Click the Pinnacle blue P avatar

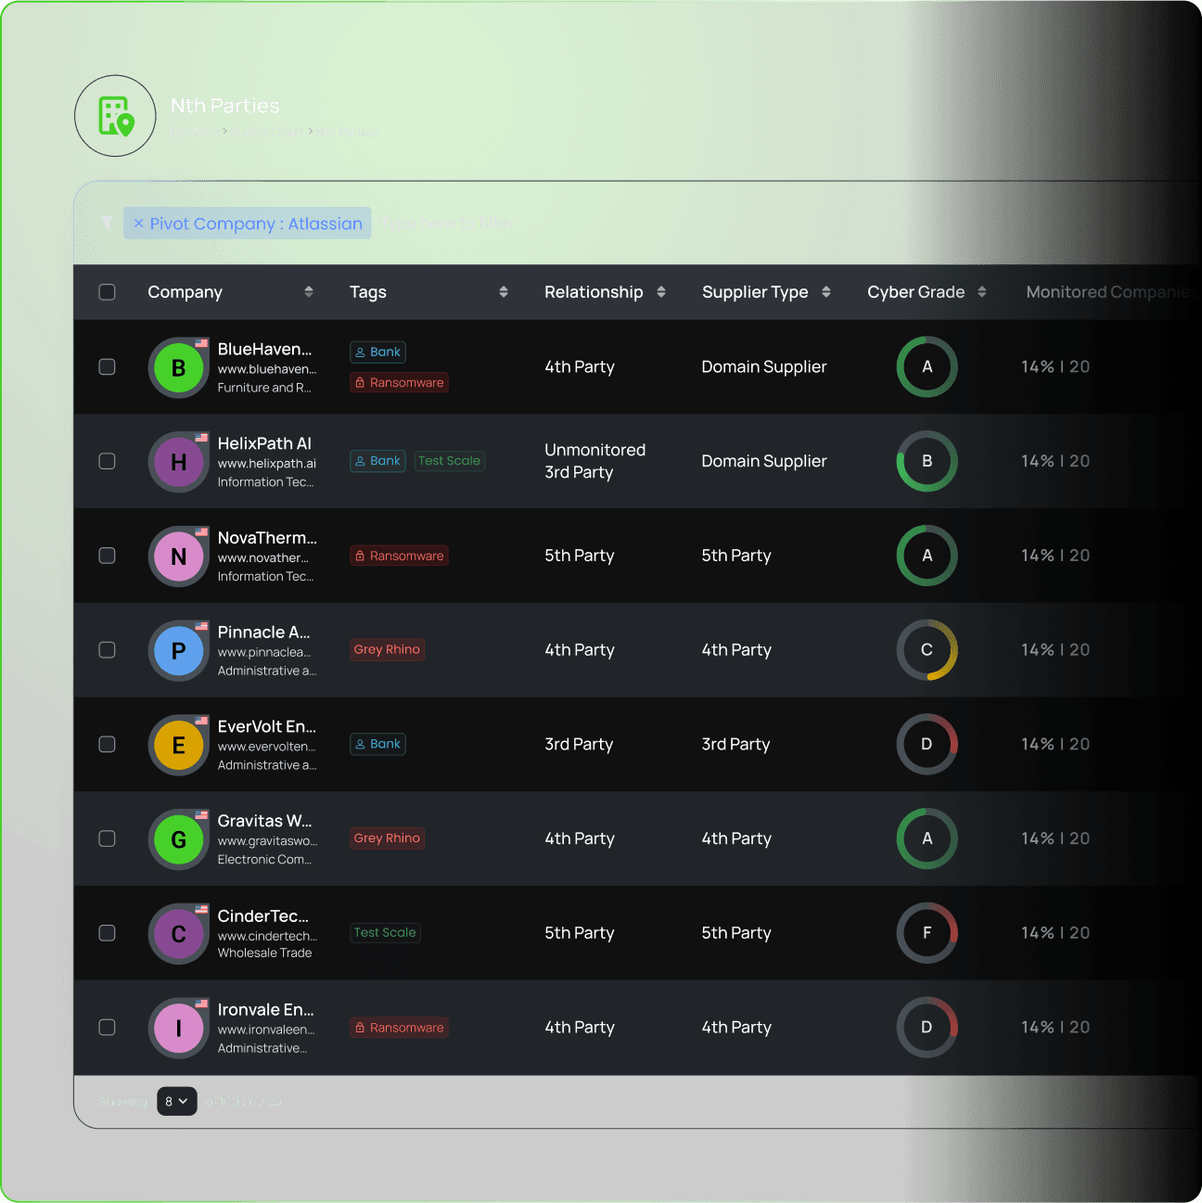(178, 651)
